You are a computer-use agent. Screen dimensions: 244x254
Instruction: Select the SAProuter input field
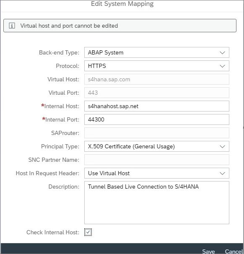tap(157, 133)
